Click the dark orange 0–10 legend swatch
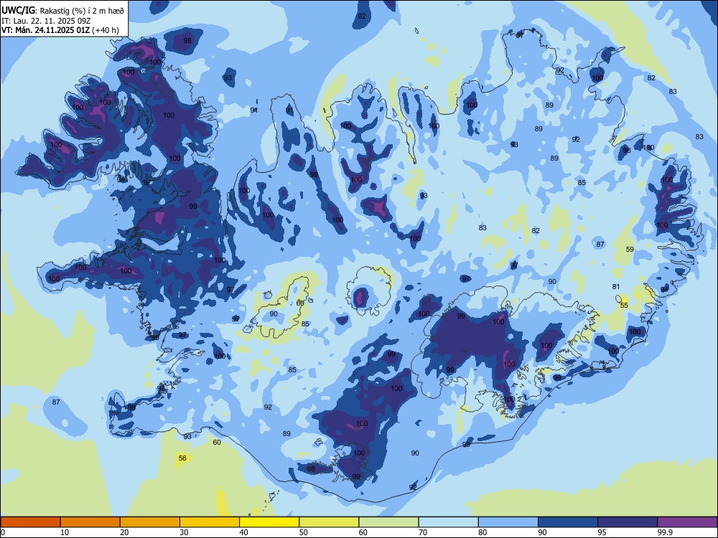The height and width of the screenshot is (538, 718). click(x=30, y=522)
